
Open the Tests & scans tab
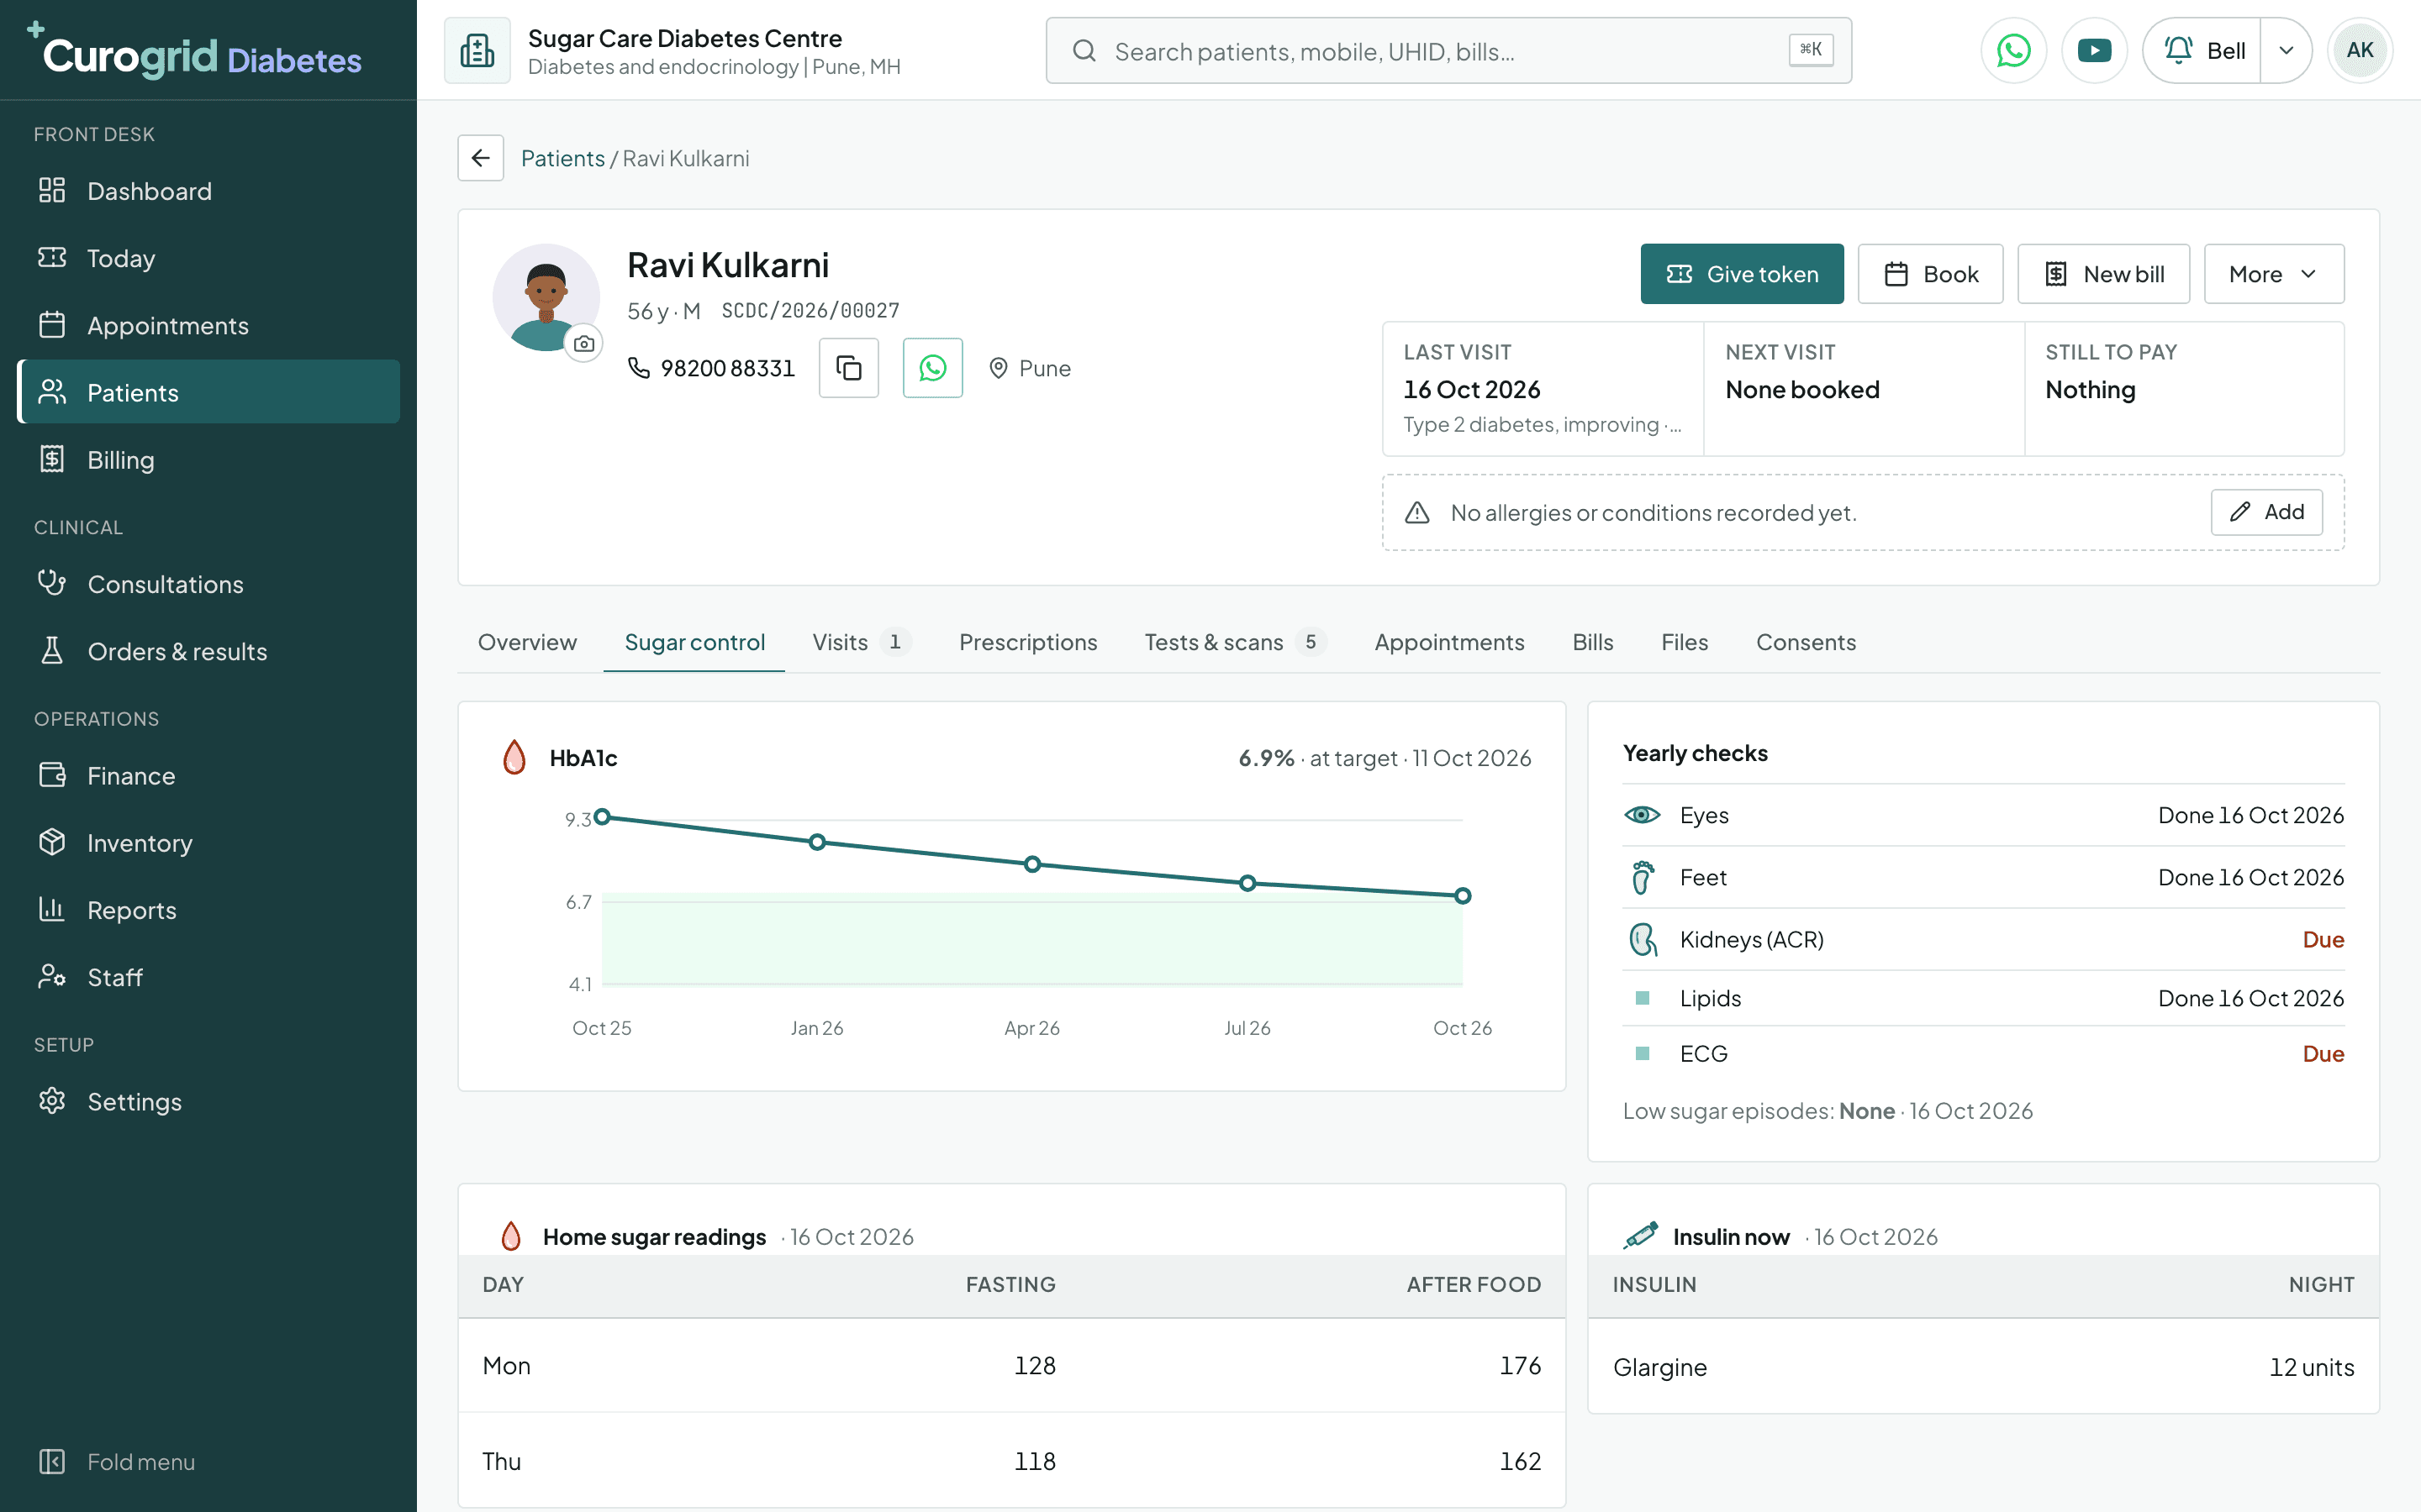1235,642
